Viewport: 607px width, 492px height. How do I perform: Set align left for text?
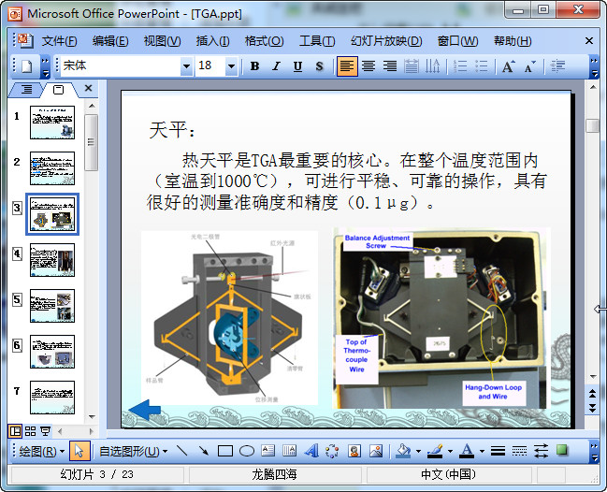(x=347, y=66)
